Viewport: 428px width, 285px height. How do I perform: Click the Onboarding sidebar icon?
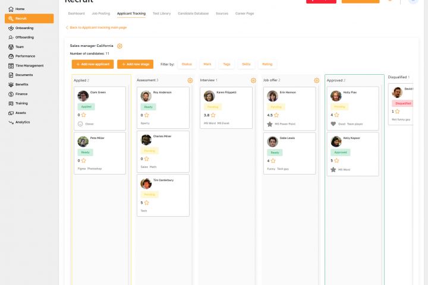tap(11, 28)
